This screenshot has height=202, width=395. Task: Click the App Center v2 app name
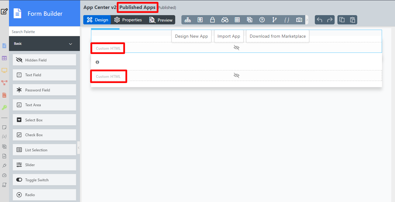(100, 7)
